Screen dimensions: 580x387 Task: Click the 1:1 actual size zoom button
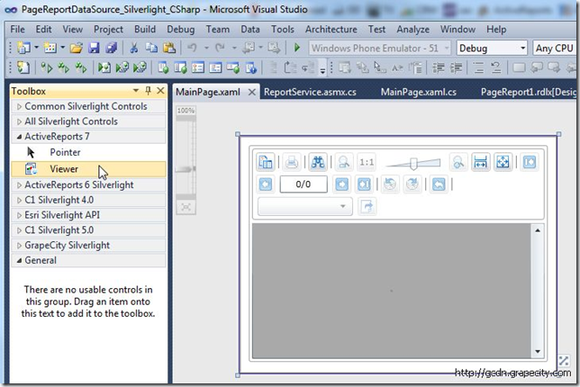coord(367,162)
